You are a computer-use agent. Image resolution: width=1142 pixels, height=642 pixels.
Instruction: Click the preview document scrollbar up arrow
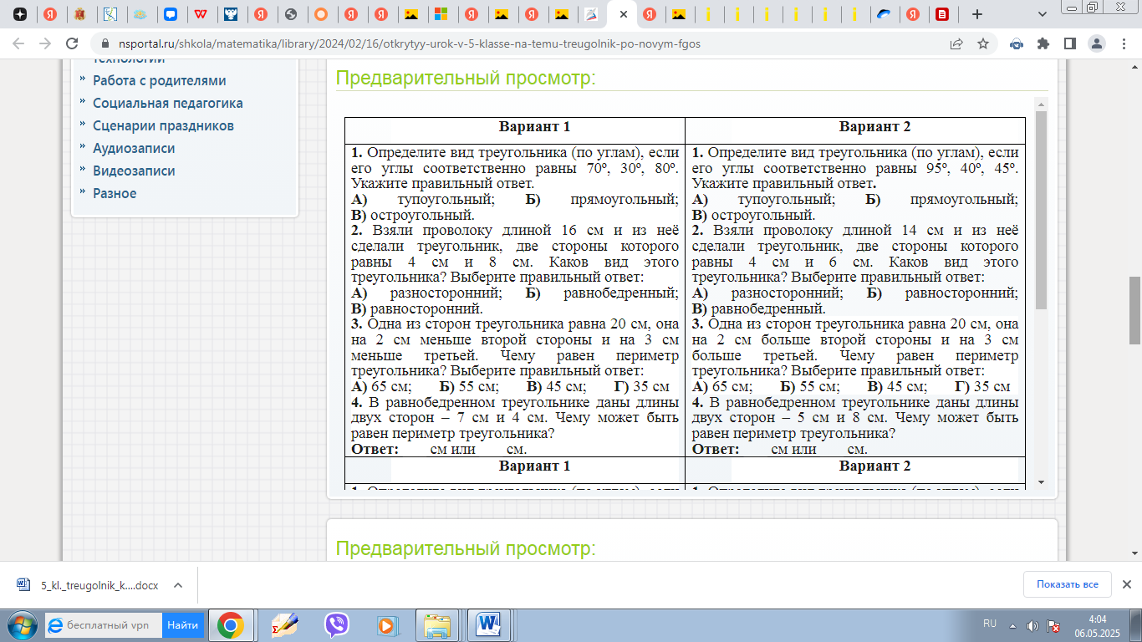pos(1041,104)
